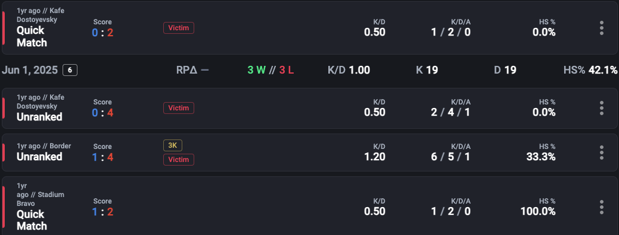
Task: Click the 0 : 4 score of Unranked match
Action: pyautogui.click(x=102, y=113)
